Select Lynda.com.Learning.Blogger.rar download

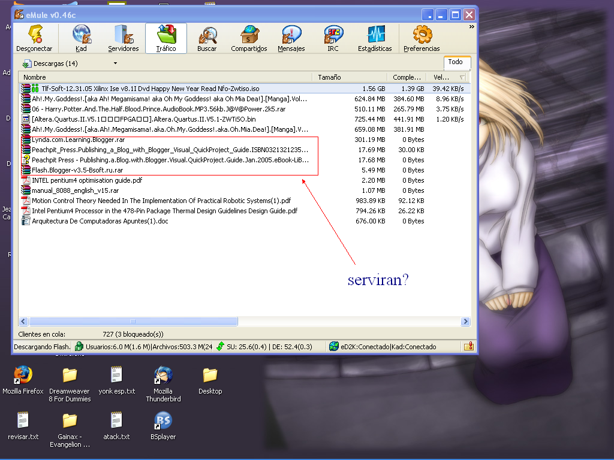(x=245, y=140)
